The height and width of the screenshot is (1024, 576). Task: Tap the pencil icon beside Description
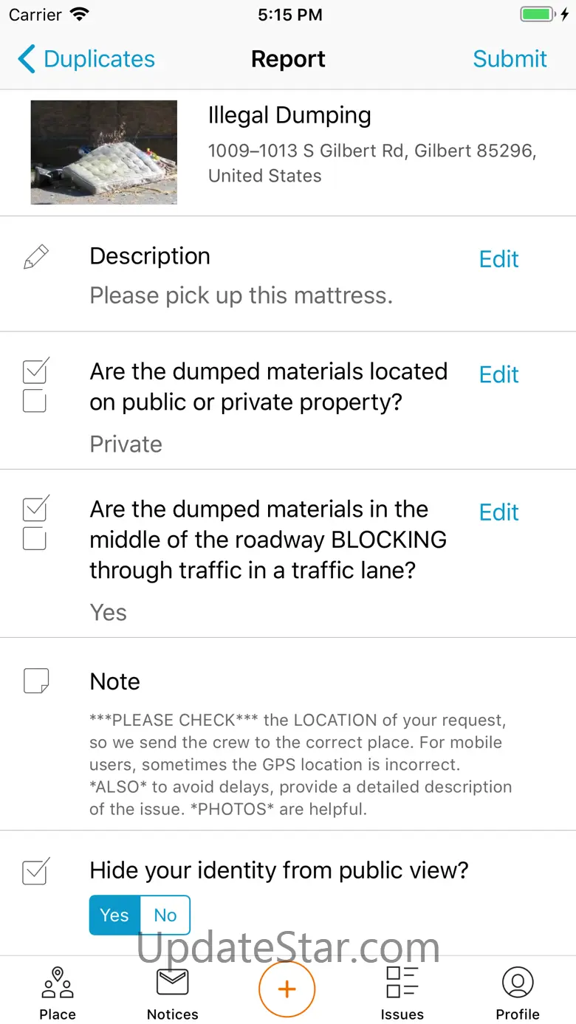point(35,257)
